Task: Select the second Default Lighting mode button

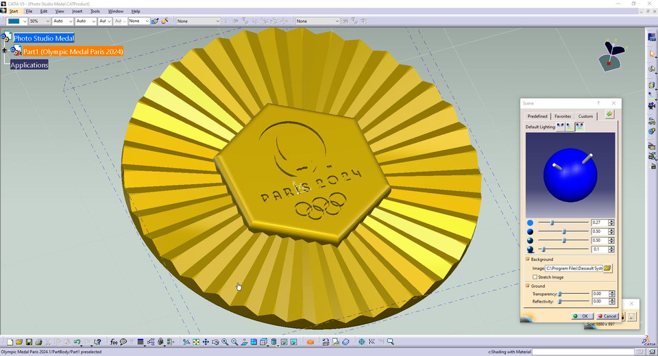Action: click(x=570, y=126)
